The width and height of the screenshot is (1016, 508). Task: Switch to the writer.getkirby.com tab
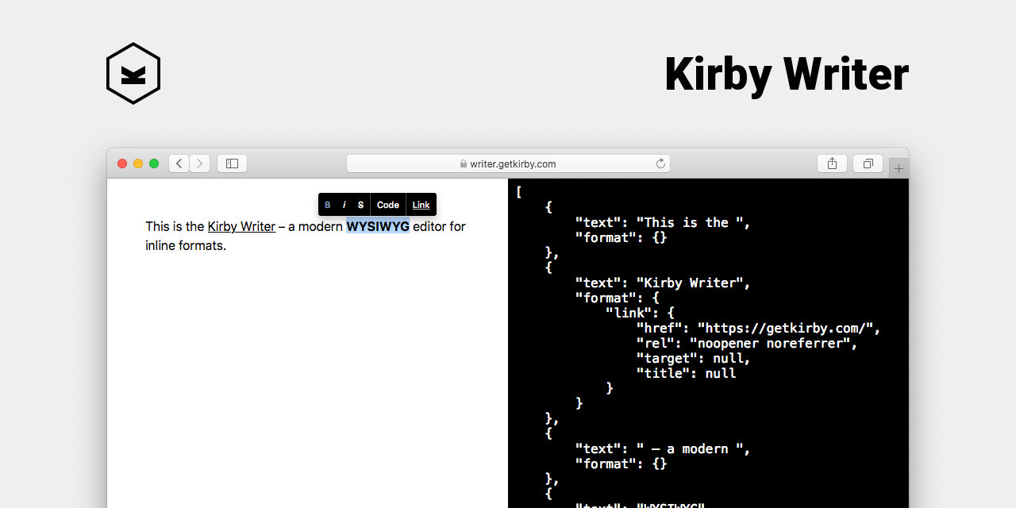[513, 164]
